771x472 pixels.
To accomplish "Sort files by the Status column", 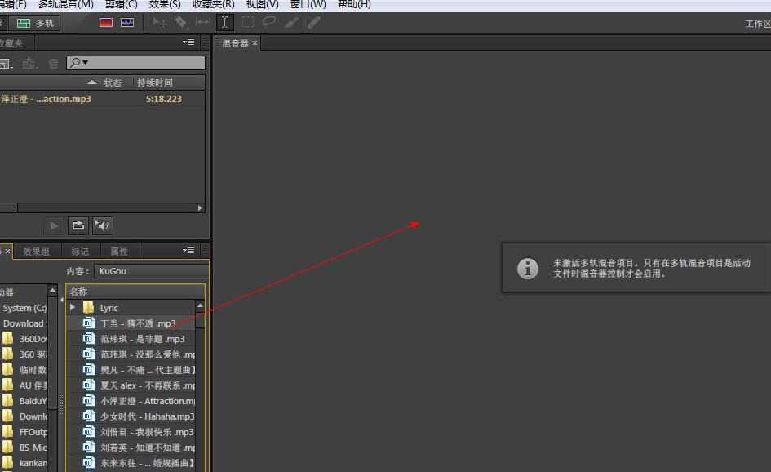I will click(113, 82).
